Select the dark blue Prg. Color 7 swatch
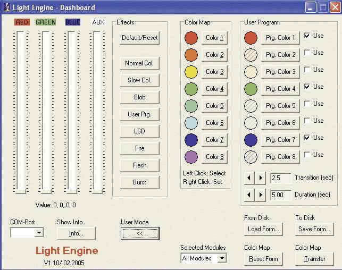 (x=251, y=140)
